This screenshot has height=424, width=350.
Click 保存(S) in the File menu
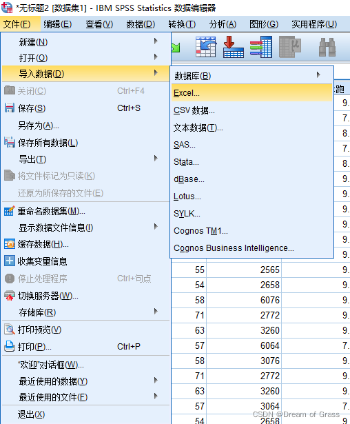pyautogui.click(x=85, y=108)
